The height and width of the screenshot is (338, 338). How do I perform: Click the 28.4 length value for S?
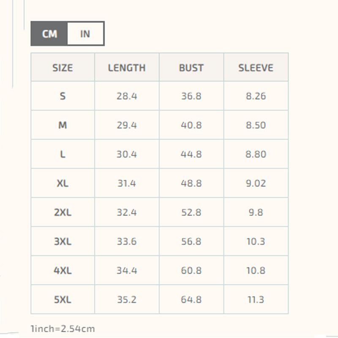[127, 96]
